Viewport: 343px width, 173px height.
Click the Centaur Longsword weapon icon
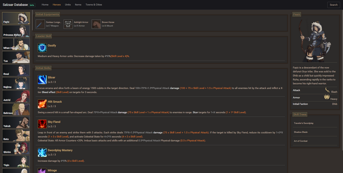coord(40,24)
